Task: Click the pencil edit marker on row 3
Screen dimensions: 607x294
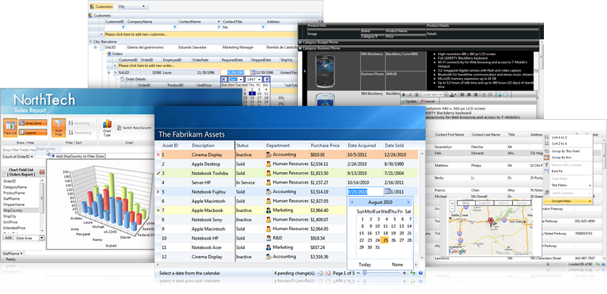Action: point(158,173)
